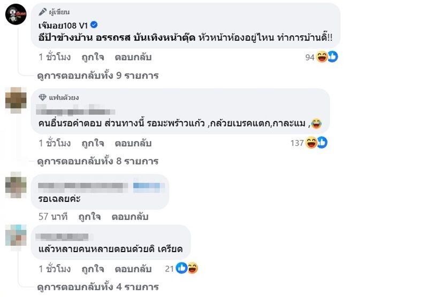Expand all 9 replies under first comment
This screenshot has width=428, height=297.
[98, 75]
